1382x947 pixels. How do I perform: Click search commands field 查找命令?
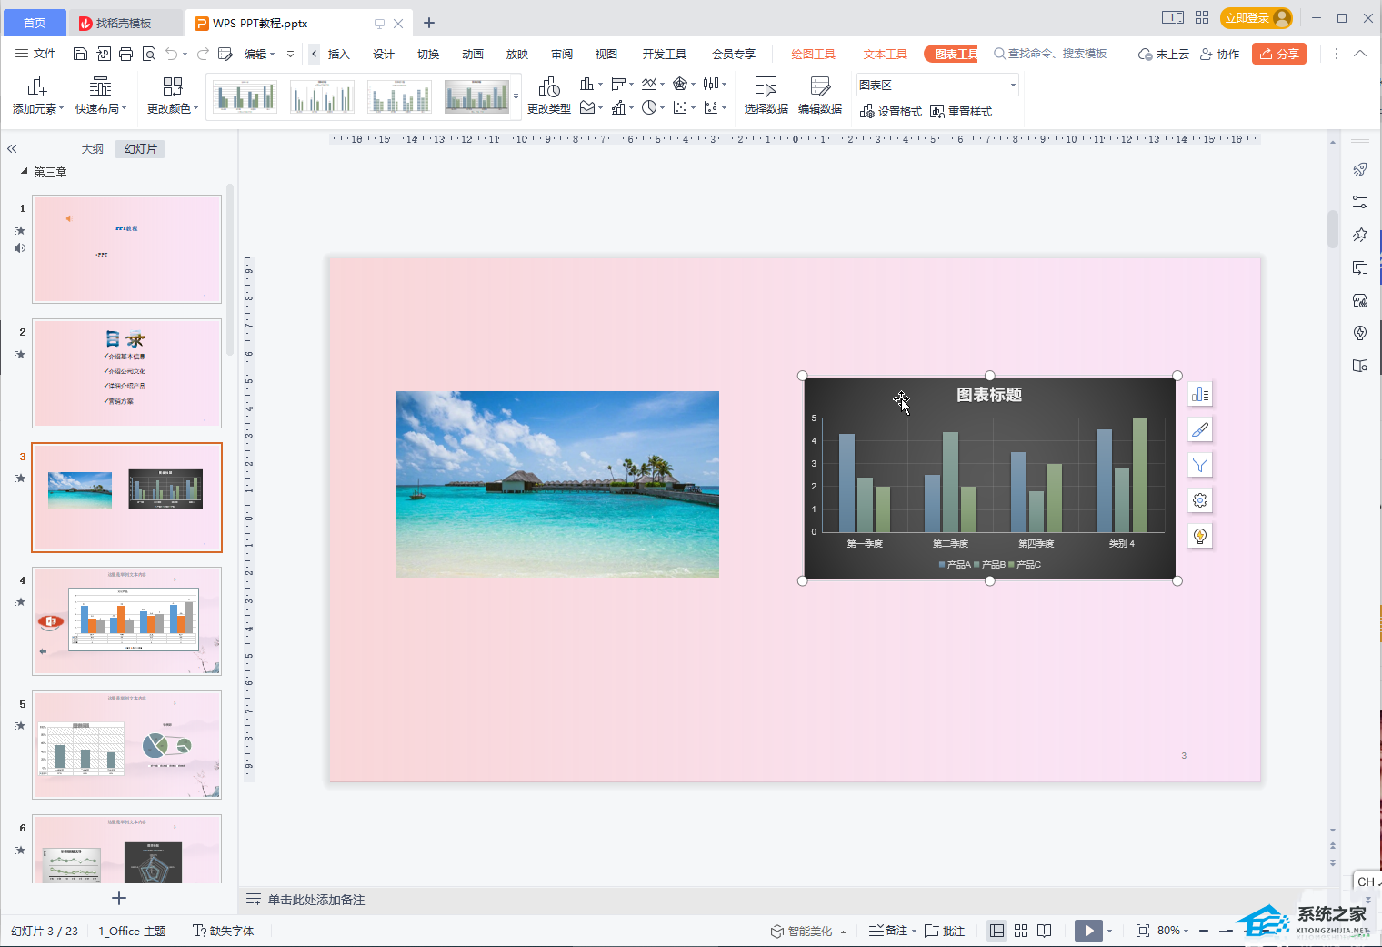(x=1050, y=54)
